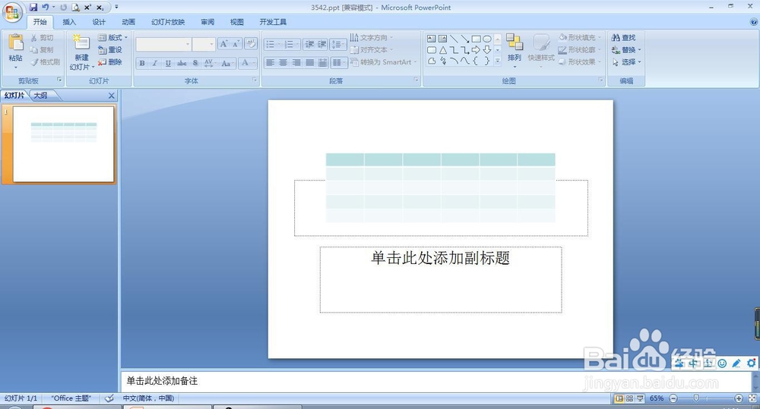The width and height of the screenshot is (760, 409).
Task: Increase font size with grow font icon
Action: (x=223, y=44)
